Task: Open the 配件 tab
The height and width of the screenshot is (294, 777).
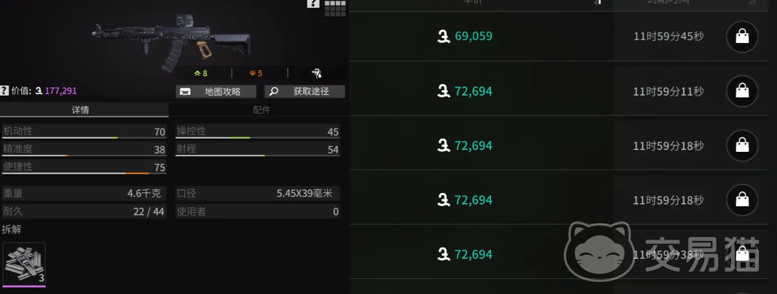Action: (x=261, y=110)
